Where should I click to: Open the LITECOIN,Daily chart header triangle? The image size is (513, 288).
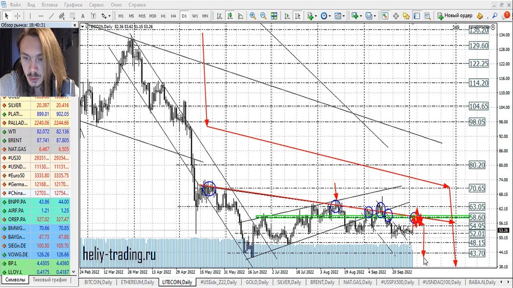82,27
